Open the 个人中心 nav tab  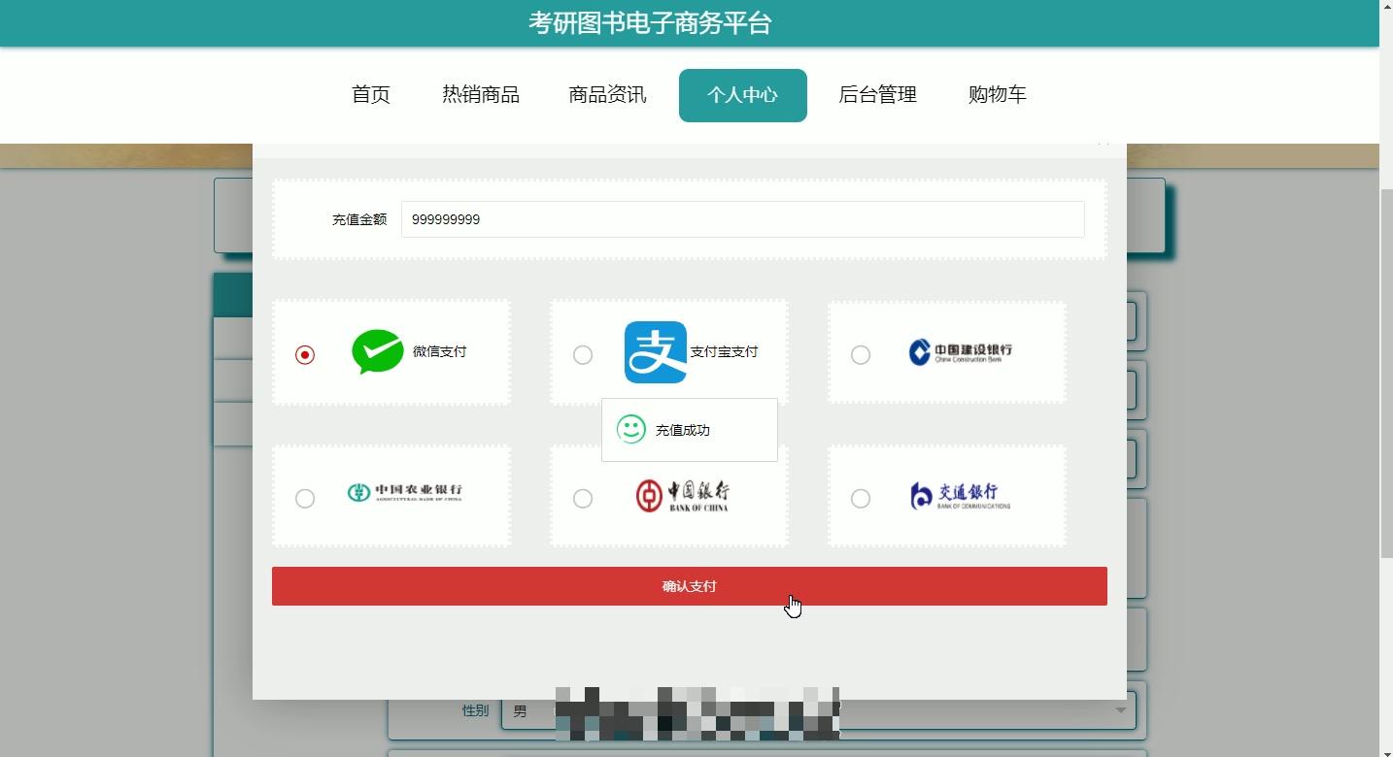click(743, 95)
